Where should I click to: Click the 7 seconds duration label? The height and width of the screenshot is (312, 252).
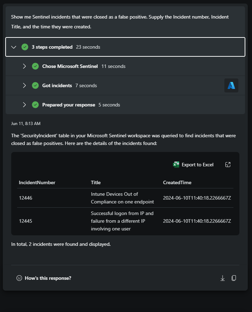point(86,85)
